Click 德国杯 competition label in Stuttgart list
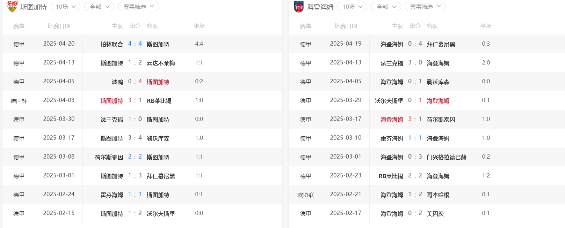The width and height of the screenshot is (565, 228). 19,101
